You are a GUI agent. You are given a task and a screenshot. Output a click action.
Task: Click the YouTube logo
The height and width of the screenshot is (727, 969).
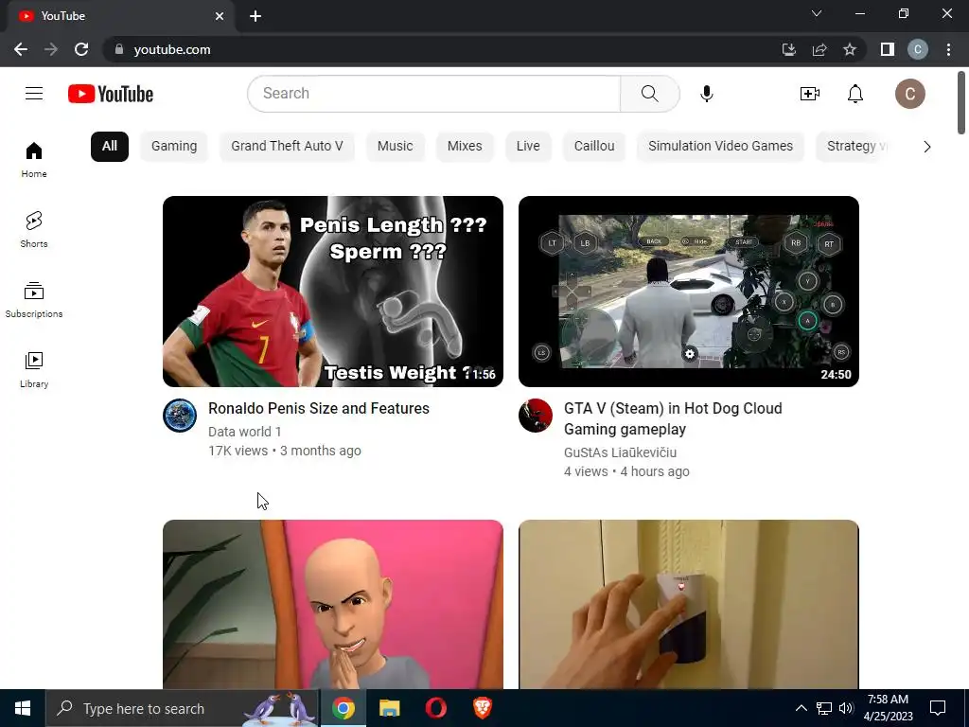coord(111,94)
